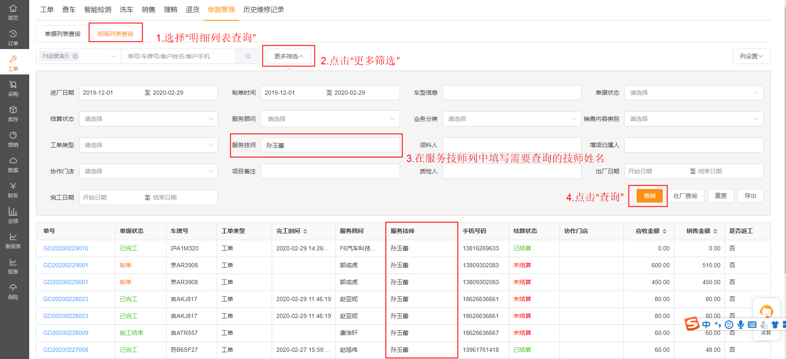Activate Sogou voice input microphone icon
The width and height of the screenshot is (786, 359).
[x=741, y=325]
